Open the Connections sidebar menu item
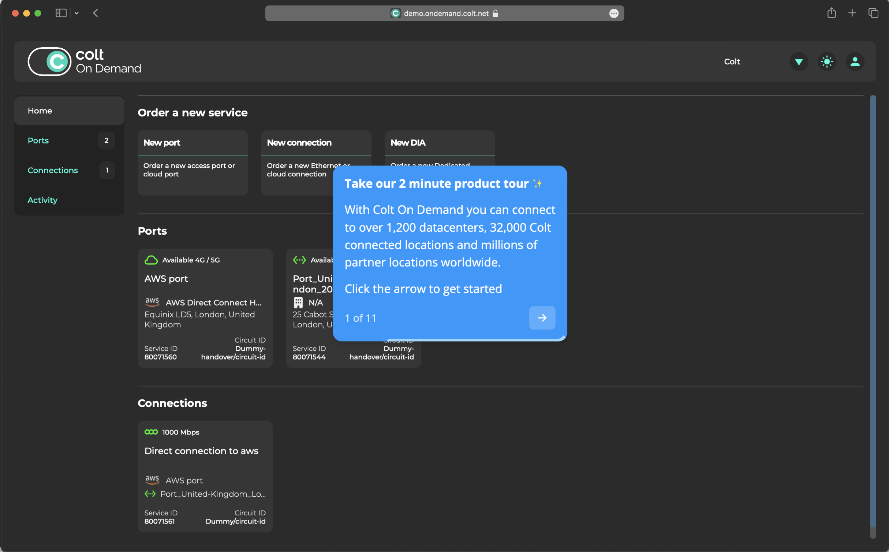The width and height of the screenshot is (889, 552). [53, 170]
